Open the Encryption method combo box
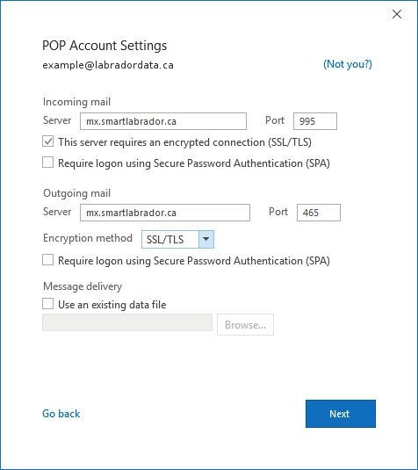 click(177, 239)
